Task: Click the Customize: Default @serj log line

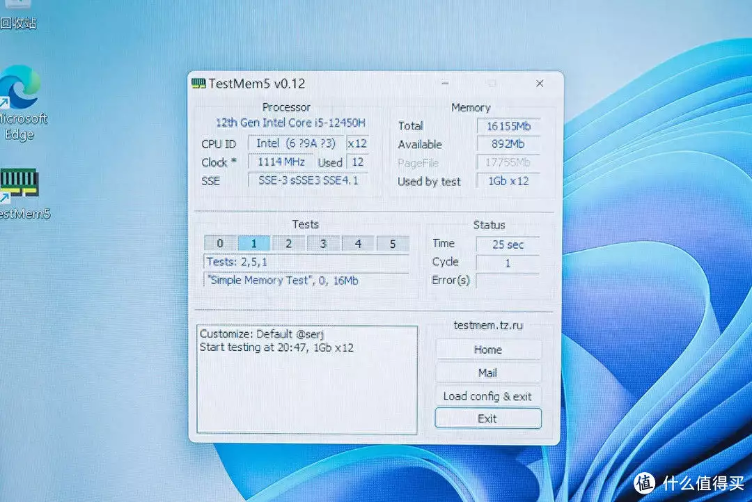Action: (x=262, y=334)
